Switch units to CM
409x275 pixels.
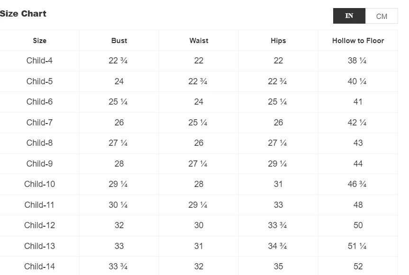tap(382, 16)
